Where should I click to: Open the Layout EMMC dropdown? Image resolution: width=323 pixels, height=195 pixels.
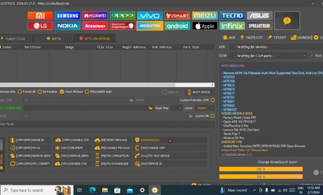tap(204, 108)
